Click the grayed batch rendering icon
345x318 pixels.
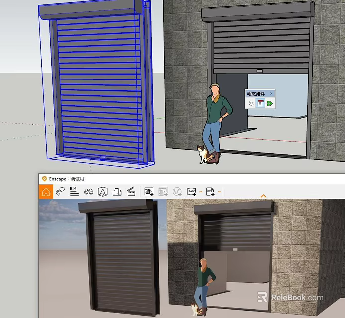pyautogui.click(x=163, y=192)
